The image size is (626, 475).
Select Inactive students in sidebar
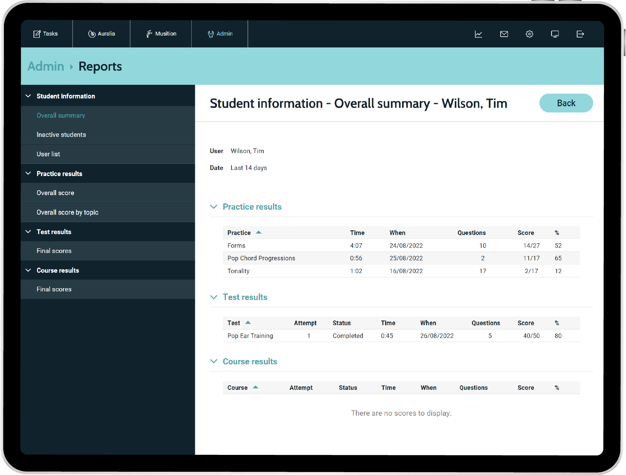(x=61, y=135)
